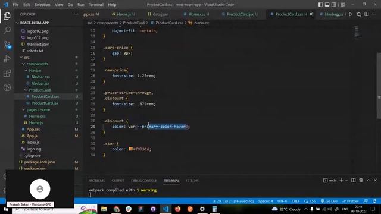Click the editor vertical scrollbar
Image resolution: width=381 pixels, height=214 pixels.
[x=379, y=85]
